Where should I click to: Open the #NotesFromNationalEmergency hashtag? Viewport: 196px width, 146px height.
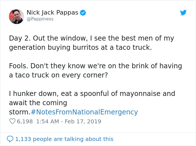point(84,112)
